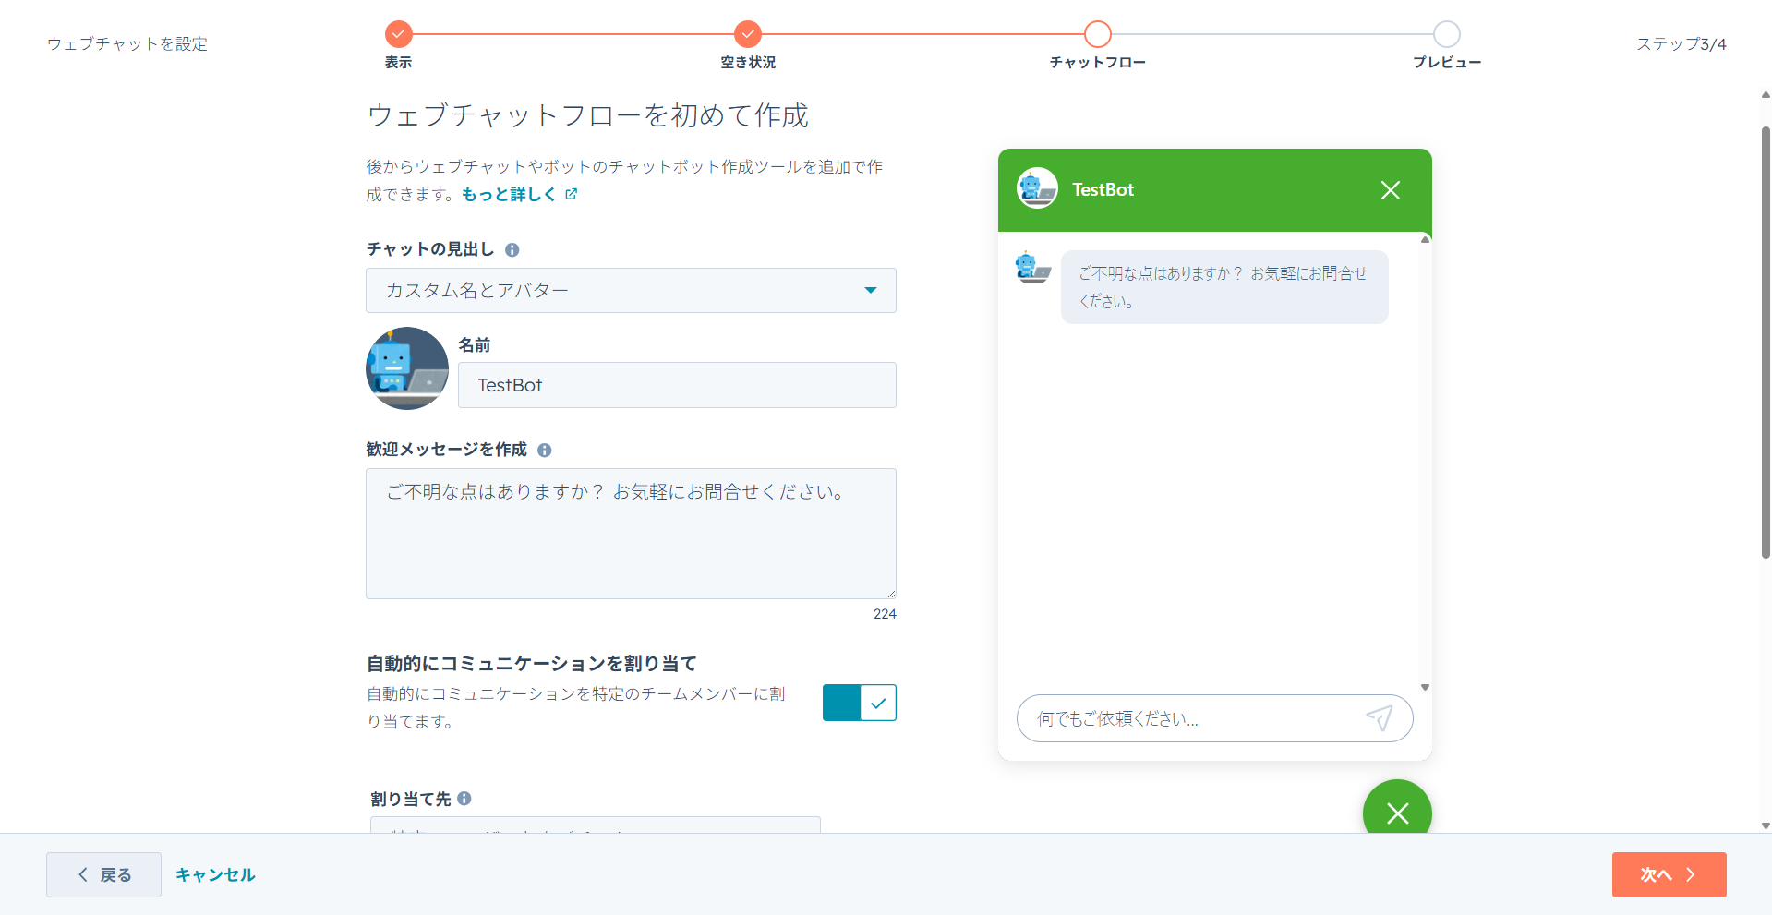Click the info icon next to チャットの見出し
The height and width of the screenshot is (915, 1772).
513,249
